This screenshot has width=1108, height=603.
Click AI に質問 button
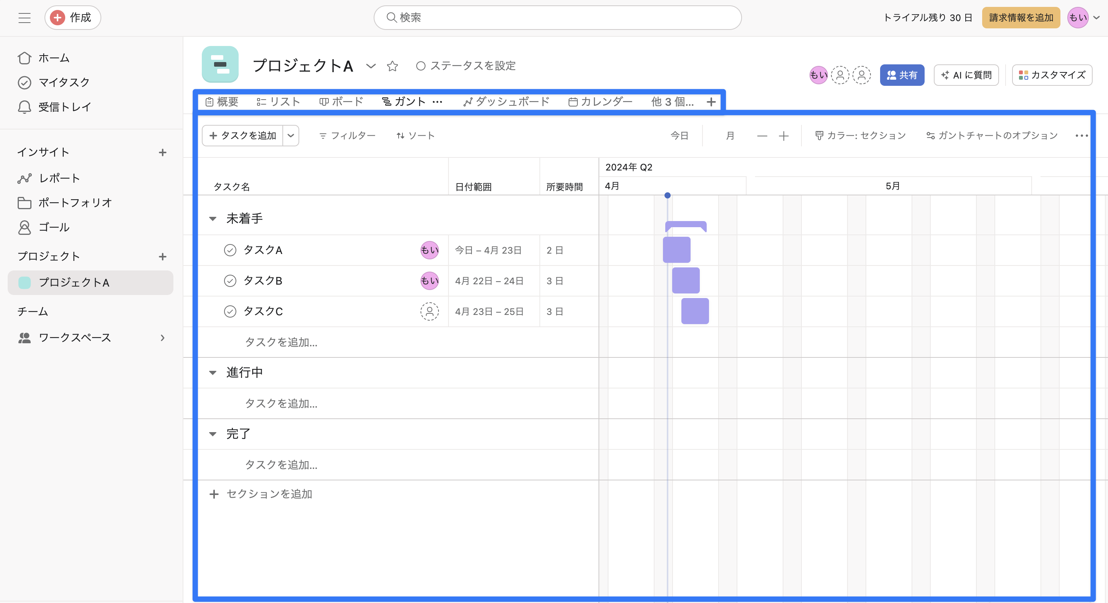(966, 75)
